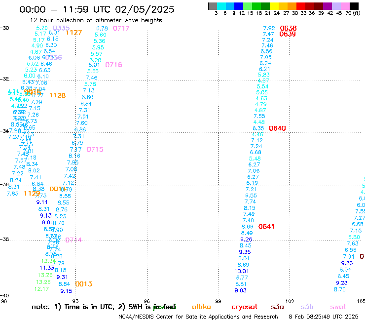
Task: Click the cyan legend swatch above 8 ft
Action: [x=221, y=6]
